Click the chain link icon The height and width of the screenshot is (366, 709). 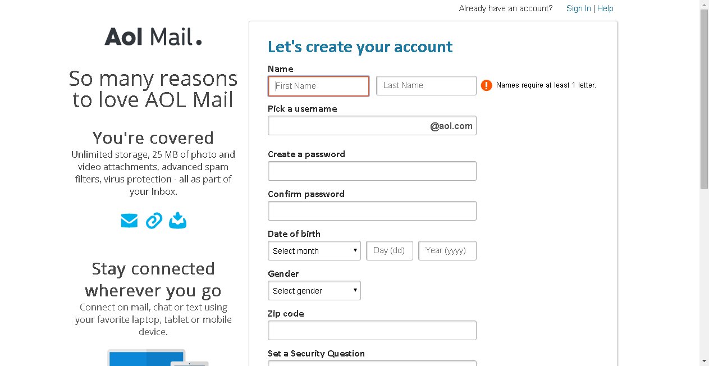(x=154, y=221)
